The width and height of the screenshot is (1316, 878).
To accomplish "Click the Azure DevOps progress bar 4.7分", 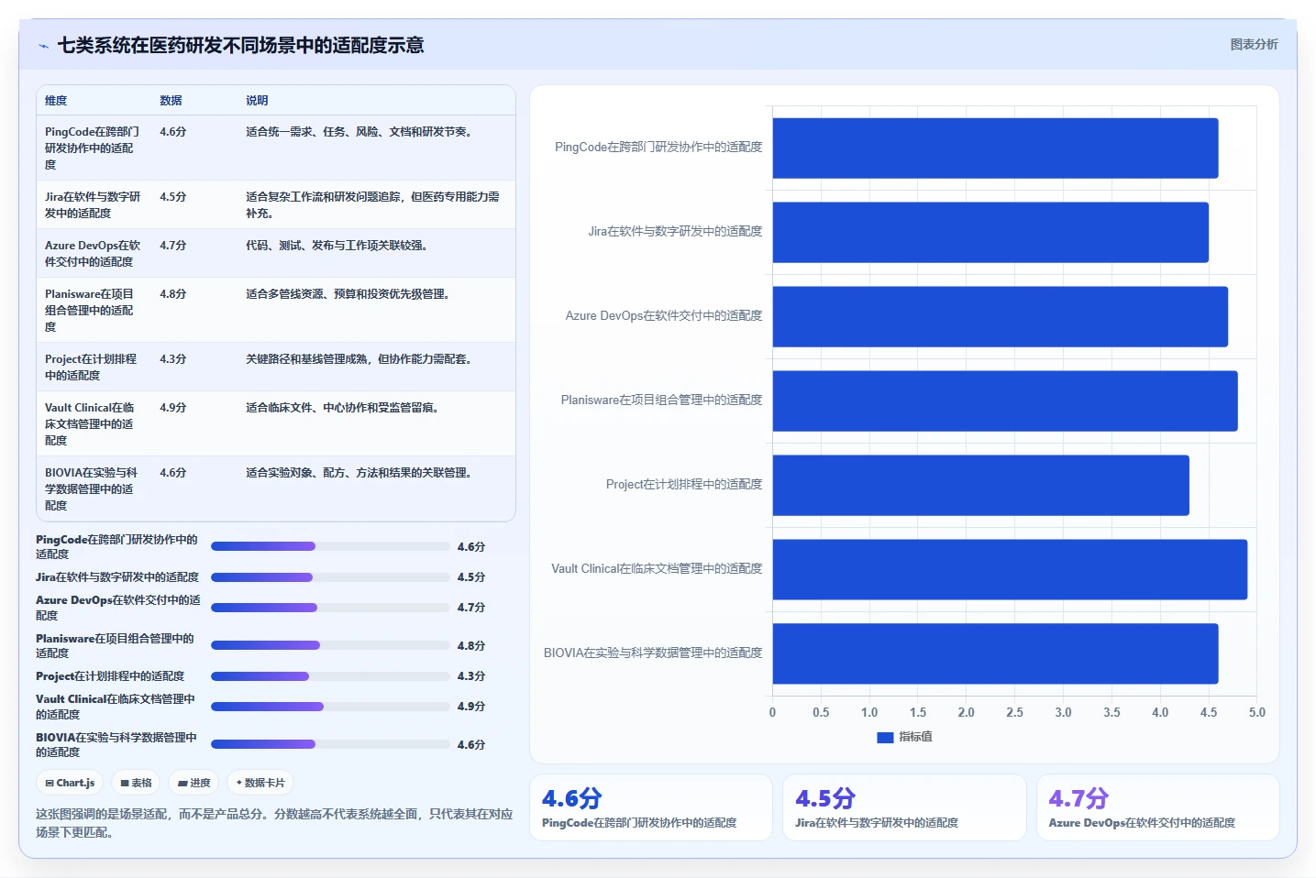I will [330, 608].
